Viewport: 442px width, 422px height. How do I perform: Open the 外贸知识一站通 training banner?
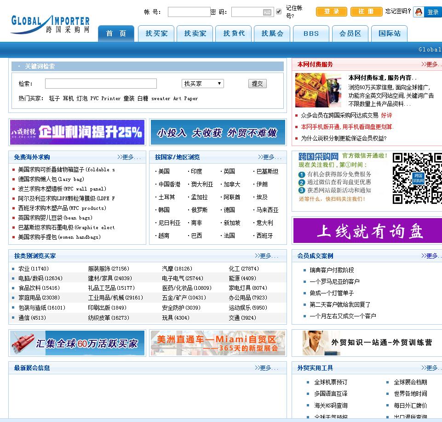[x=367, y=343]
